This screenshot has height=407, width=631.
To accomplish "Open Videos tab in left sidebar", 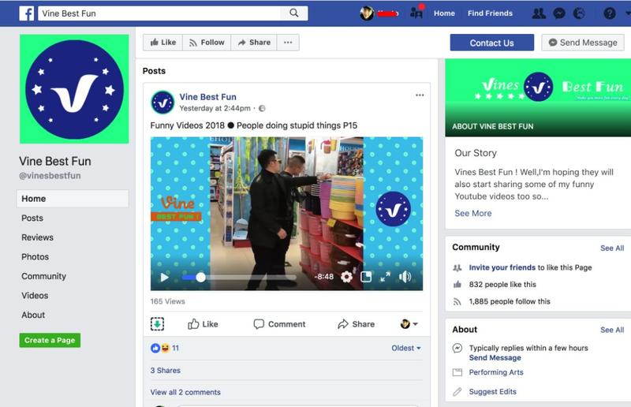I will tap(35, 296).
